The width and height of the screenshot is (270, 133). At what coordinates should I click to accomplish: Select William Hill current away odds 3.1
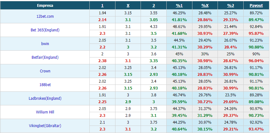point(154,116)
